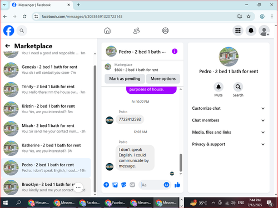Image resolution: width=278 pixels, height=208 pixels.
Task: Click the Facebook logo icon
Action: pos(9,31)
